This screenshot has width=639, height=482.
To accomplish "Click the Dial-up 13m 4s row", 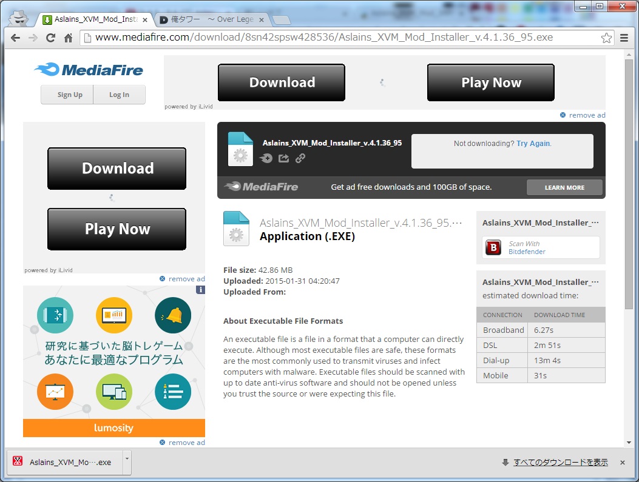I will pos(541,360).
